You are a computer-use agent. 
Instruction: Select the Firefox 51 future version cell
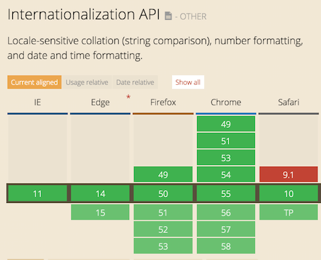163,212
